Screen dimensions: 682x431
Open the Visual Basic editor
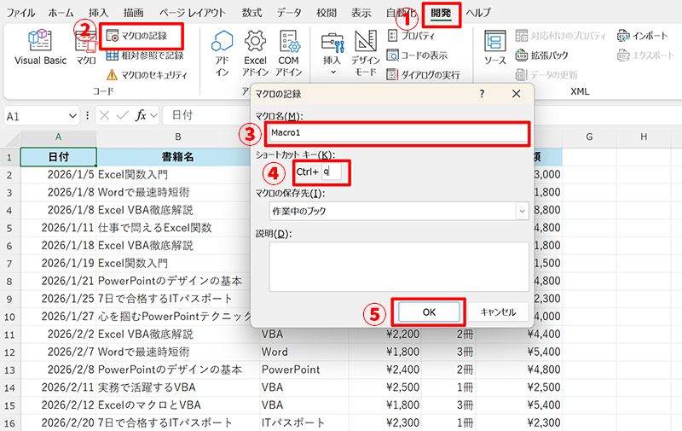point(39,48)
